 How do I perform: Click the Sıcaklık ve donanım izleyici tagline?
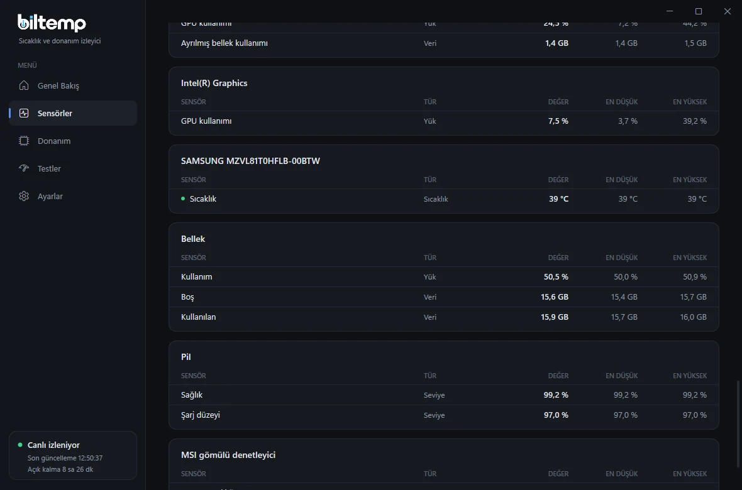(x=60, y=41)
